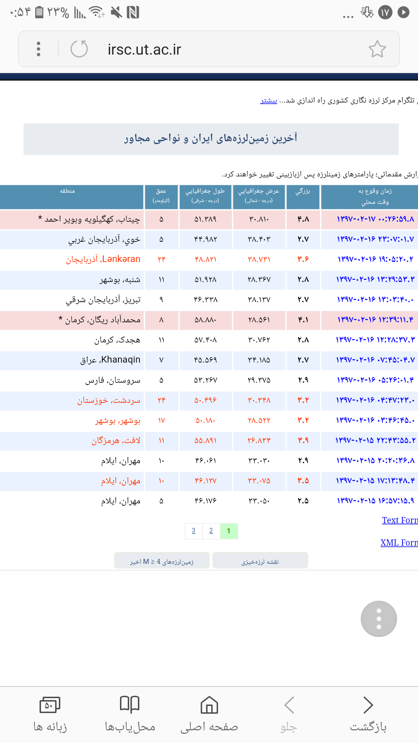Select the زمان وقوع time column header

click(370, 197)
